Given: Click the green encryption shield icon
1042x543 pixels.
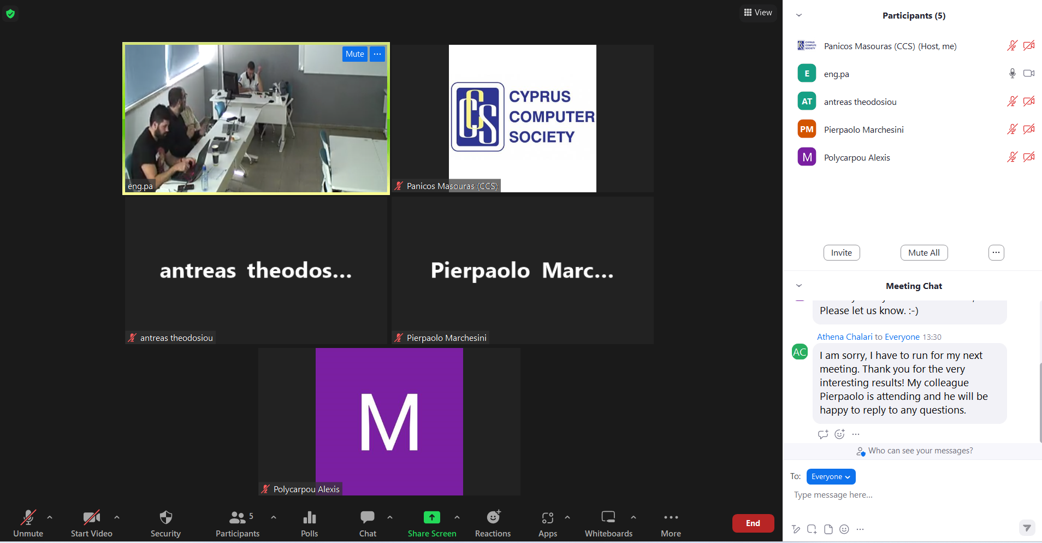Looking at the screenshot, I should click(10, 14).
